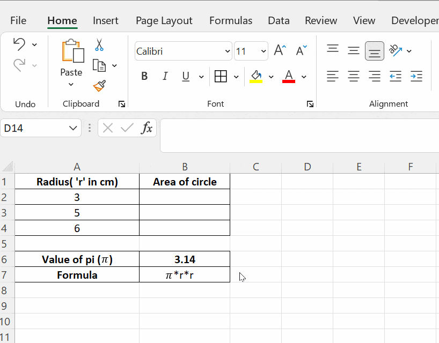
Task: Switch to the Formulas ribbon tab
Action: pyautogui.click(x=231, y=20)
